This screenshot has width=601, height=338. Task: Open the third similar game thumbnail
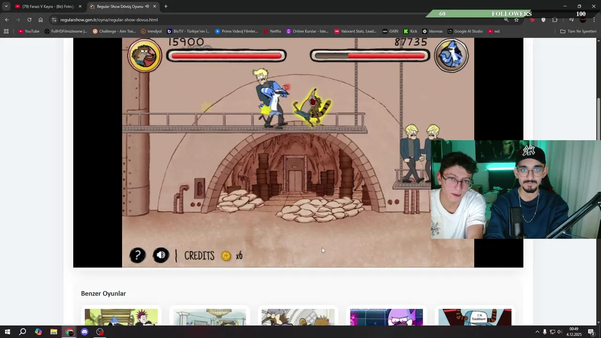point(298,317)
